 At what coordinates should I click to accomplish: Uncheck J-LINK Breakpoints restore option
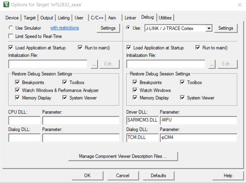click(135, 82)
